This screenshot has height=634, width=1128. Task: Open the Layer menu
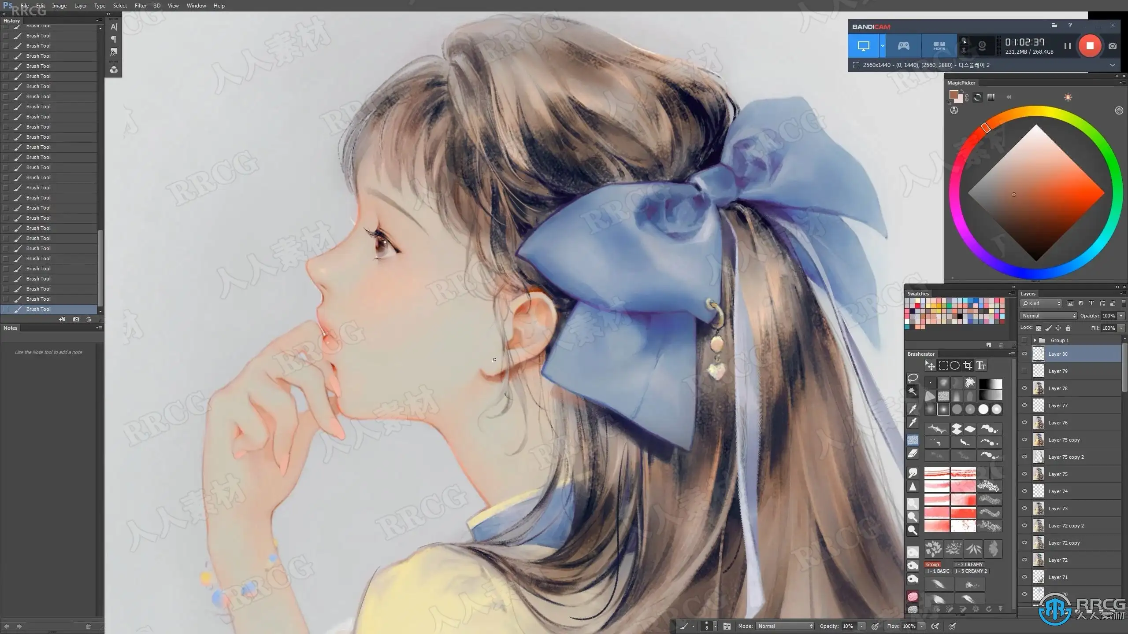(x=81, y=6)
